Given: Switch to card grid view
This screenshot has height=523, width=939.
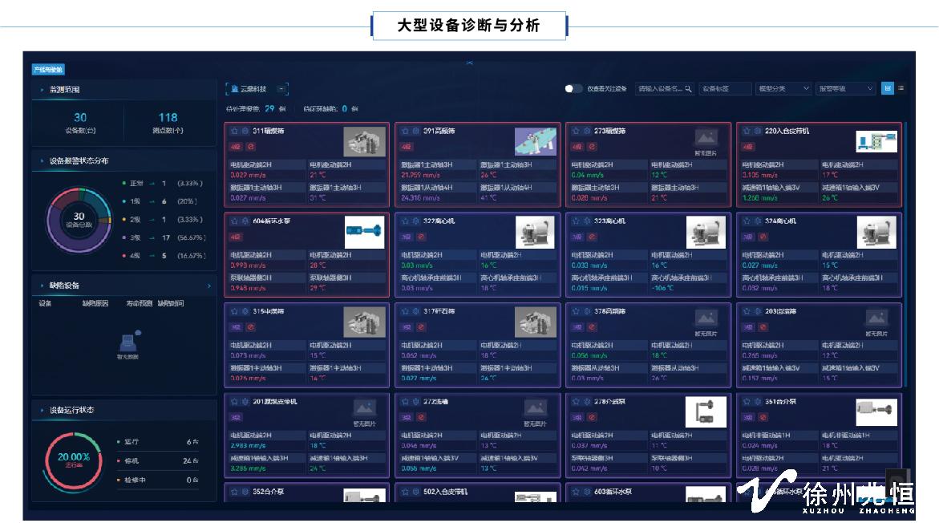Looking at the screenshot, I should click(888, 88).
